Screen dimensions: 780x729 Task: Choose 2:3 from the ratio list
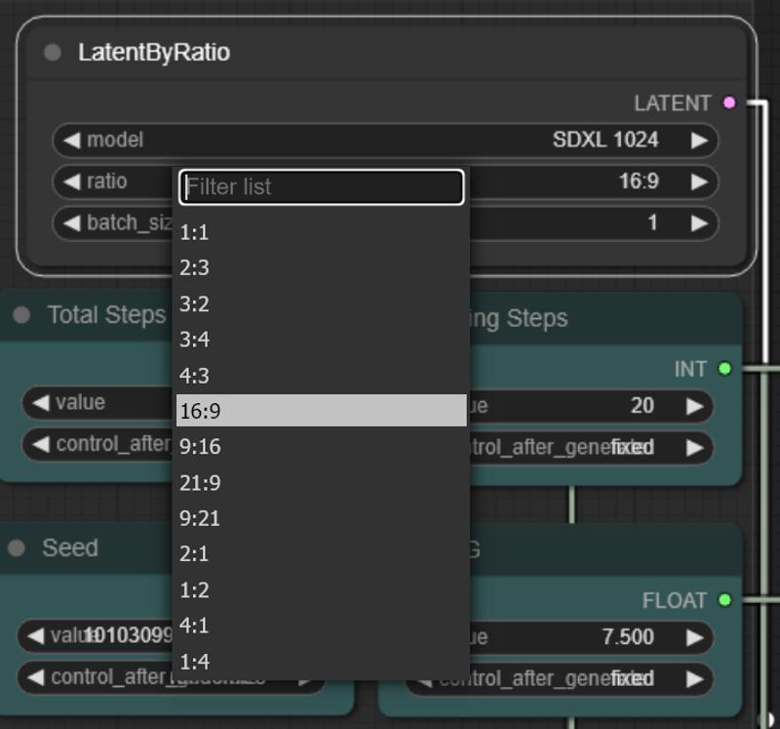click(322, 268)
